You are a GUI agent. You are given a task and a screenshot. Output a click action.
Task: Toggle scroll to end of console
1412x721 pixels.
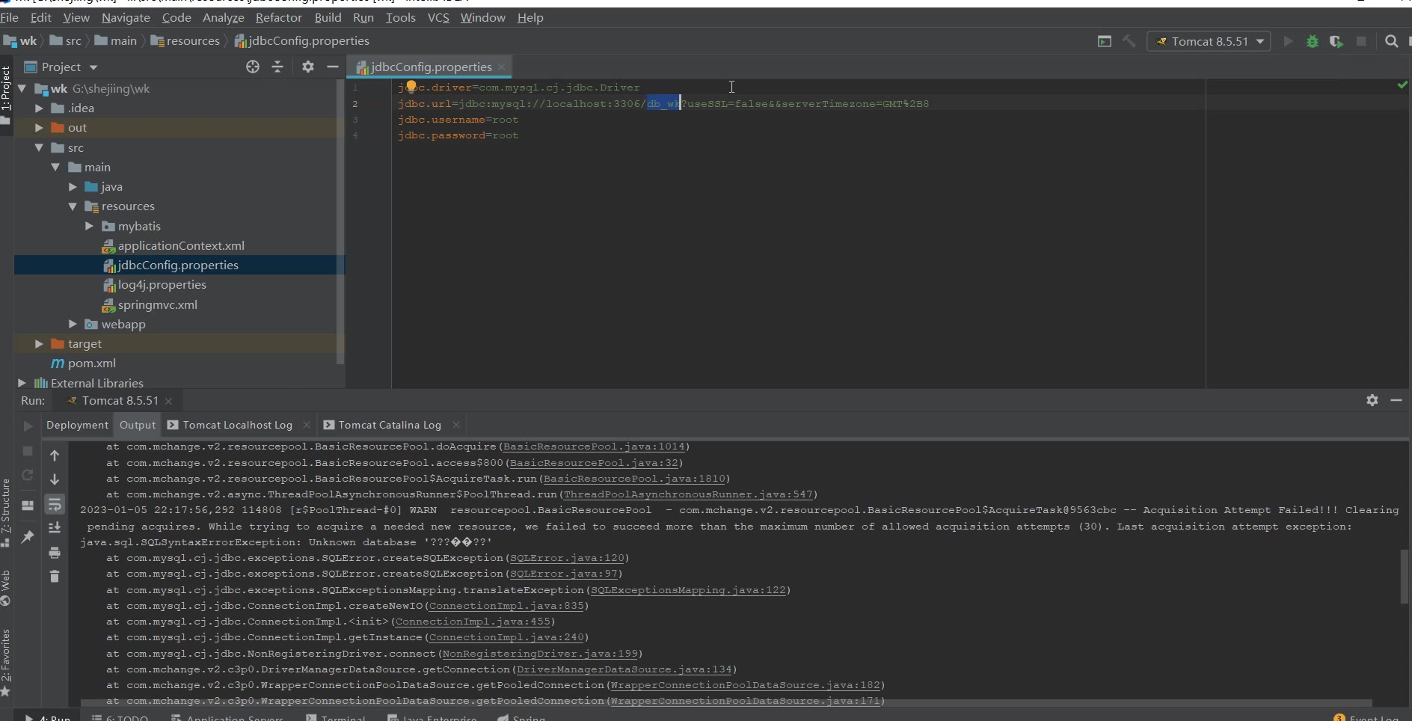tap(55, 528)
